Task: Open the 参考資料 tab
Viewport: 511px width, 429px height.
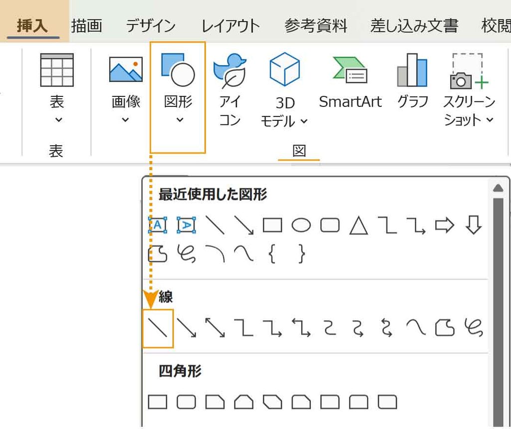Action: pyautogui.click(x=315, y=25)
